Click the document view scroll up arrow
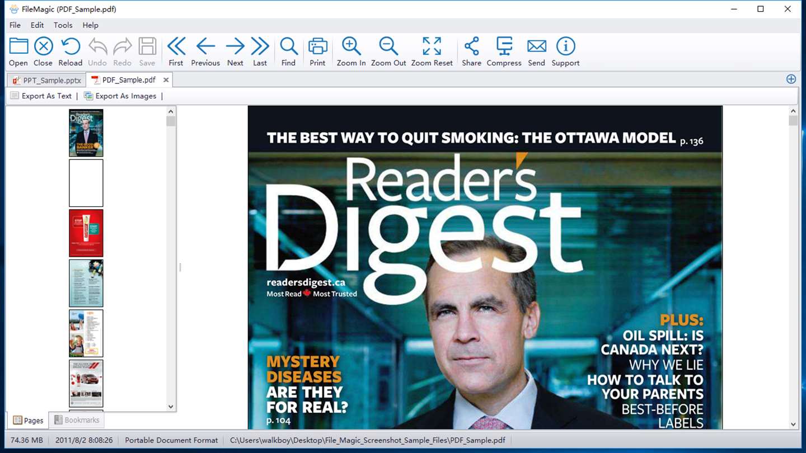The image size is (806, 453). 793,111
